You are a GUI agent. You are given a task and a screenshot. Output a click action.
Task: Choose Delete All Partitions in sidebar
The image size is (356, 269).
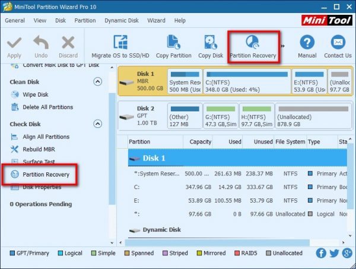tap(42, 107)
